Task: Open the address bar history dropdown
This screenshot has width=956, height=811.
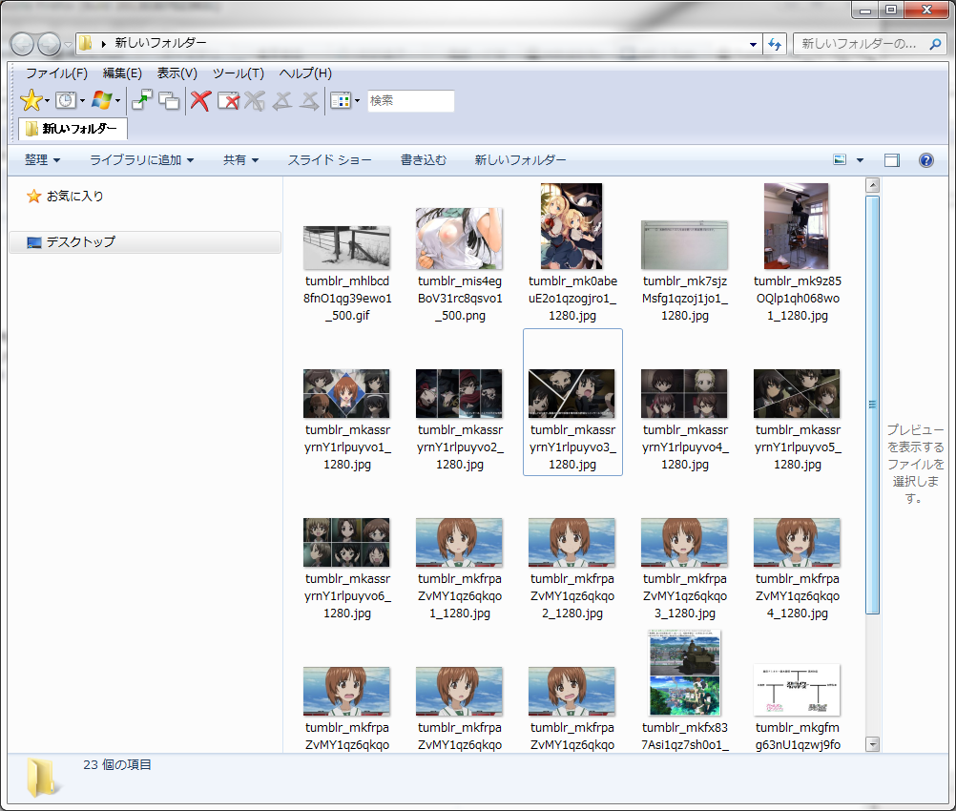Action: (753, 44)
